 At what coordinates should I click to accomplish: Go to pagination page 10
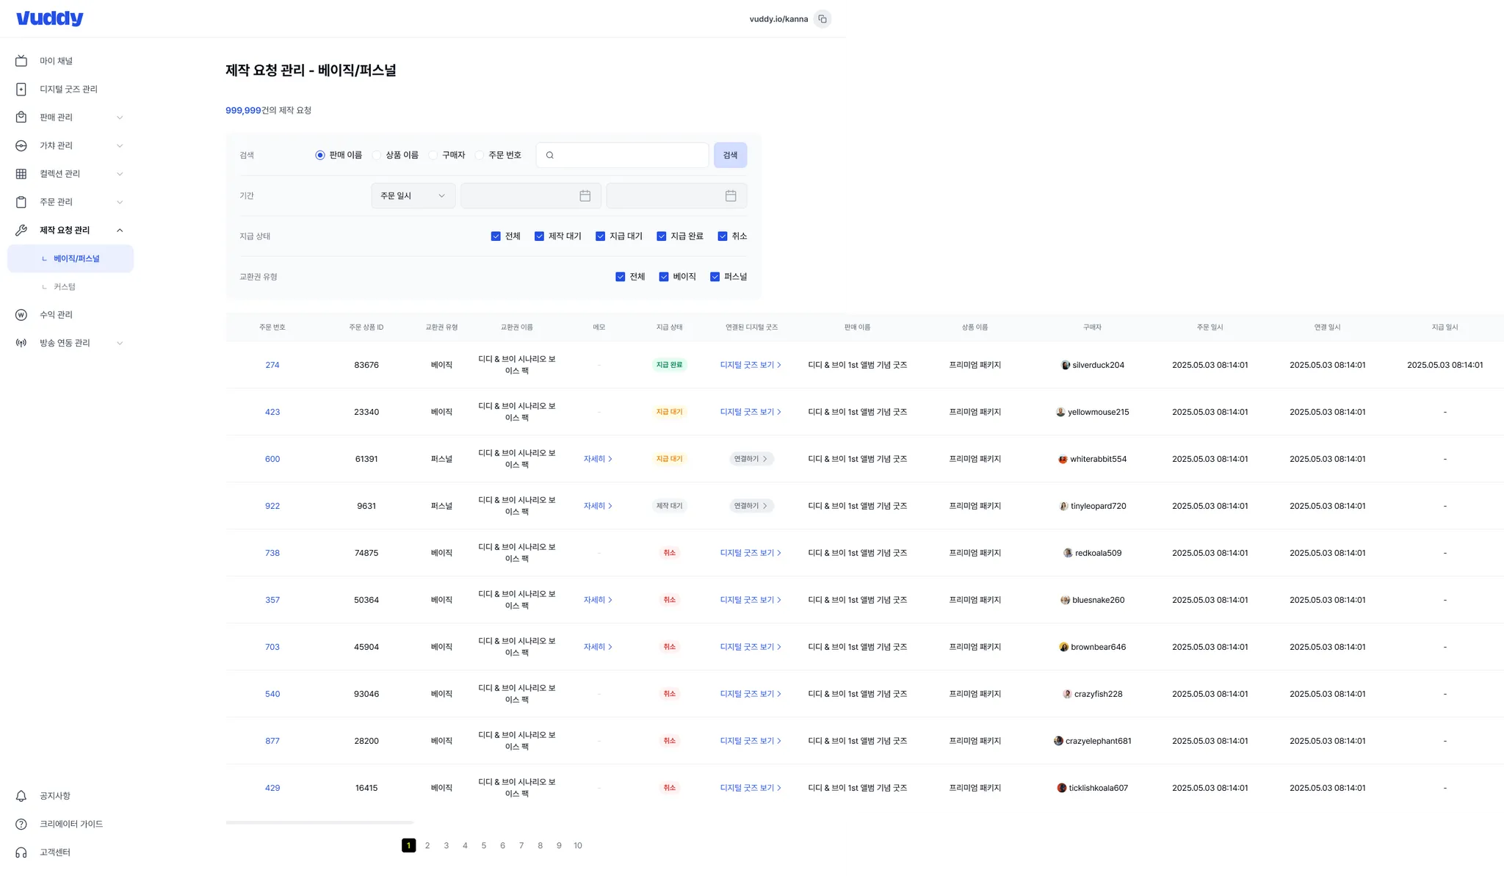point(578,846)
